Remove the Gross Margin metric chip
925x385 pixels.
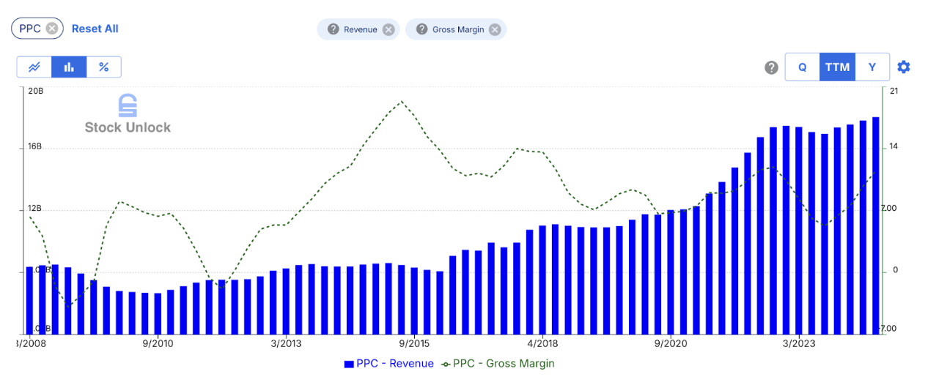tap(495, 29)
